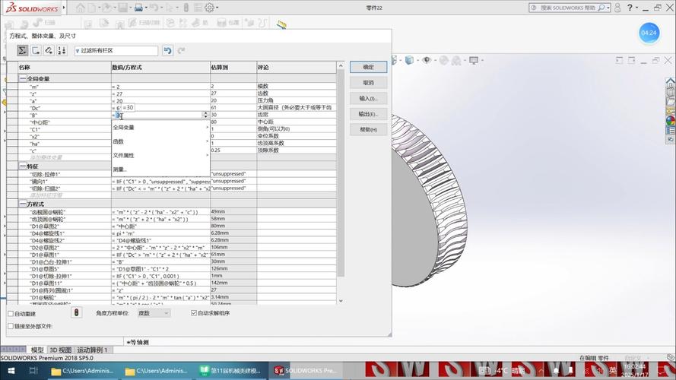This screenshot has height=380, width=676.
Task: Click the measure ruler icon
Action: click(x=281, y=24)
